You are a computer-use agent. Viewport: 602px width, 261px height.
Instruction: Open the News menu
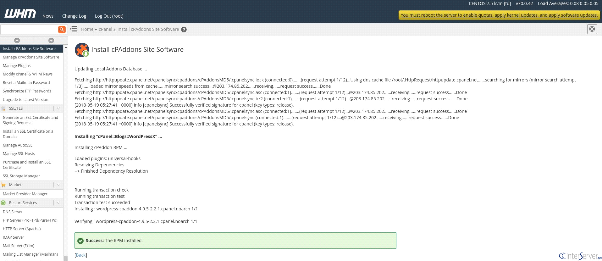(48, 16)
